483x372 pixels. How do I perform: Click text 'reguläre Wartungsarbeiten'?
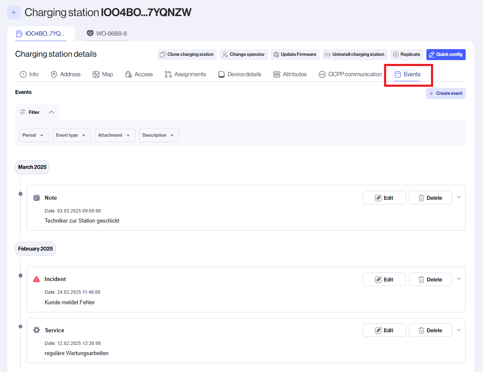[x=77, y=353]
